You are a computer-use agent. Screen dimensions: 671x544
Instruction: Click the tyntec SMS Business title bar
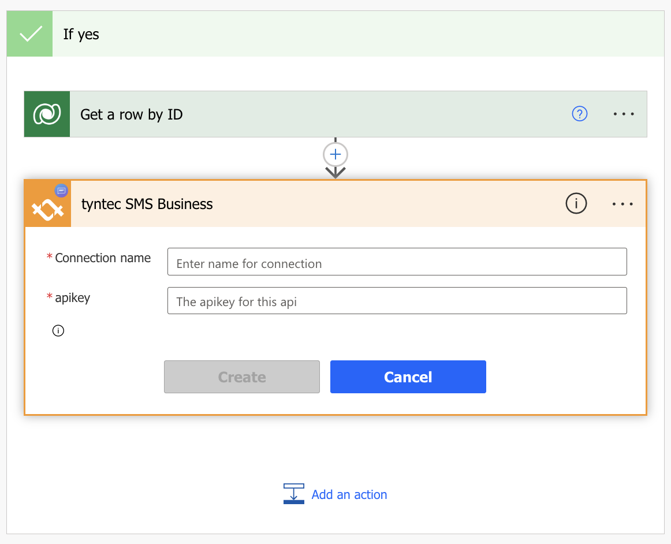pyautogui.click(x=335, y=204)
